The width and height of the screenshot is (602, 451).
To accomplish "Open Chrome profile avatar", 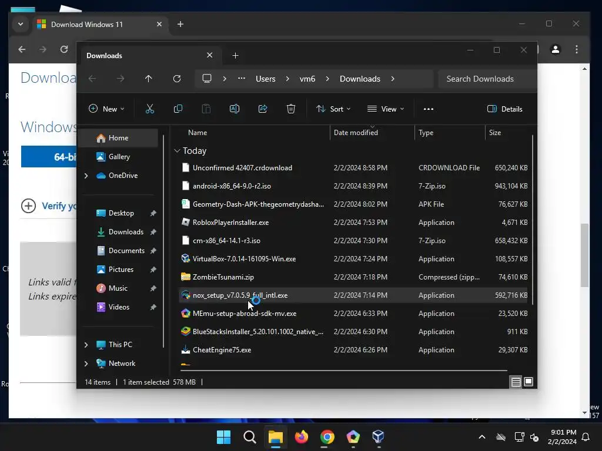I will tap(556, 49).
